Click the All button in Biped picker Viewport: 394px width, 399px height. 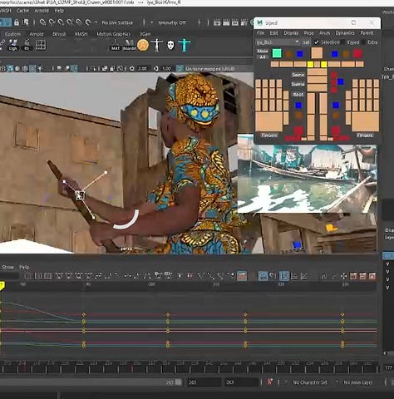263,57
